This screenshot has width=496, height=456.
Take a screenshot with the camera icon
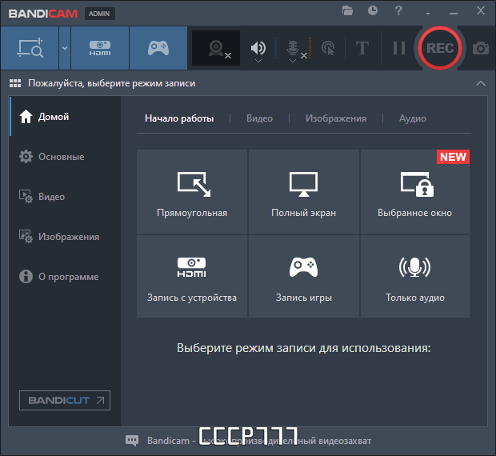481,48
